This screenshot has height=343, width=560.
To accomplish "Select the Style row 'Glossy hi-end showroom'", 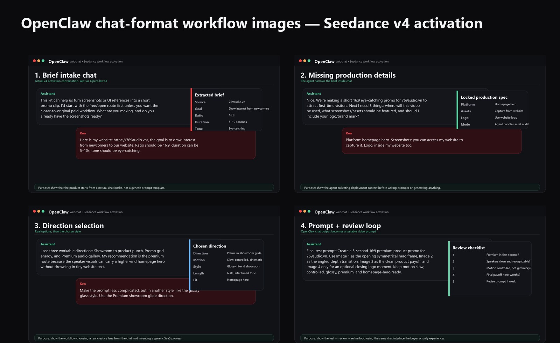I will pyautogui.click(x=227, y=266).
